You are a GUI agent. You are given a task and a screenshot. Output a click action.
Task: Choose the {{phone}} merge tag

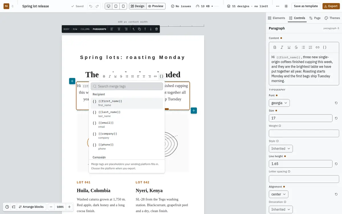pos(127,146)
